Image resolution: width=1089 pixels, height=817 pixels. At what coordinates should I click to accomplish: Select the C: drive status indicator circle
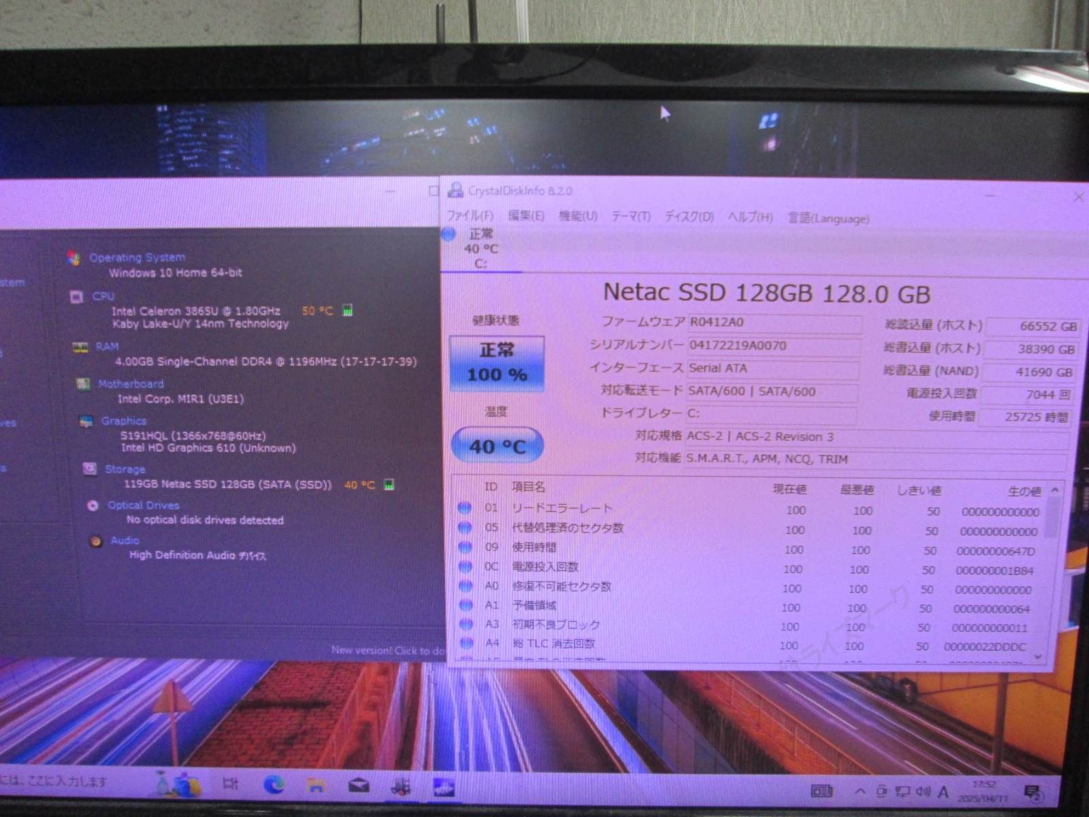click(449, 234)
